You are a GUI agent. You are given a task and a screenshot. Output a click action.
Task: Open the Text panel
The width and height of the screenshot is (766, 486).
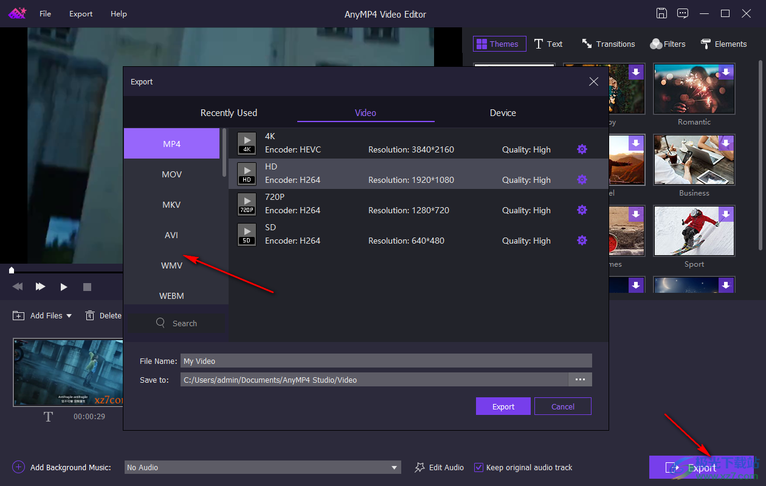click(548, 44)
